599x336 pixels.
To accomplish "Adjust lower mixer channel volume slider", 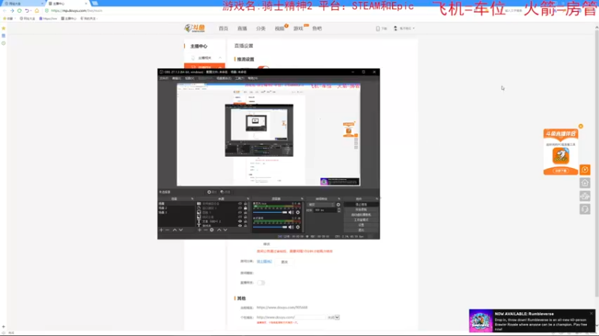I will point(270,227).
